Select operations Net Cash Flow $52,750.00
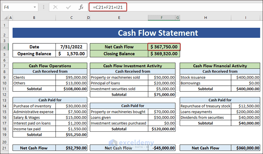This screenshot has height=154, width=263. coord(71,148)
